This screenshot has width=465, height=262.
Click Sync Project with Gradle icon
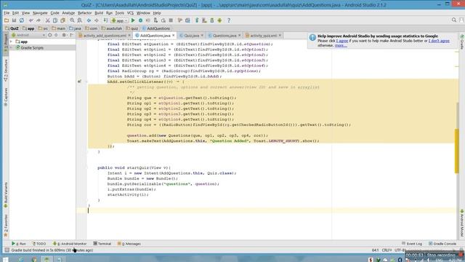click(x=197, y=20)
